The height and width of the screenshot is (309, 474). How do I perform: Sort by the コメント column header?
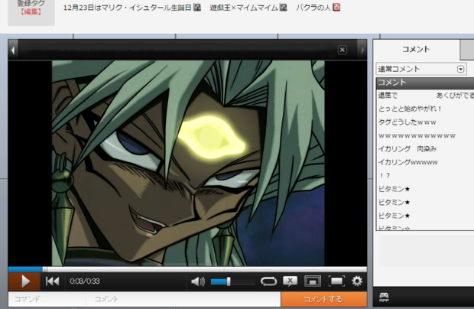click(x=425, y=83)
